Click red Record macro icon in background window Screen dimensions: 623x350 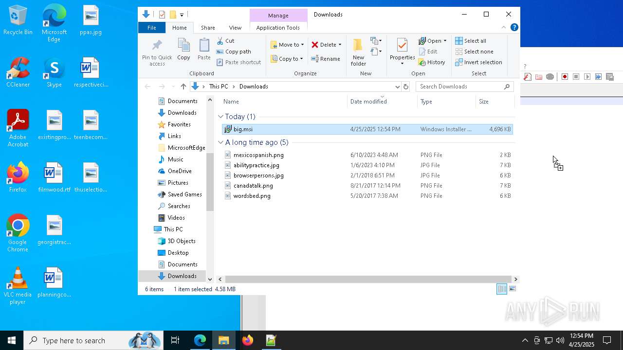click(x=565, y=77)
